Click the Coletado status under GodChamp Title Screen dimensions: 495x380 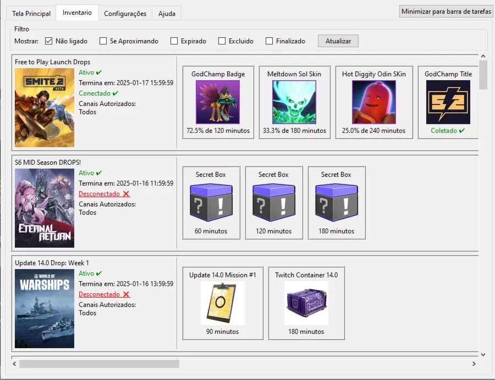tap(448, 131)
